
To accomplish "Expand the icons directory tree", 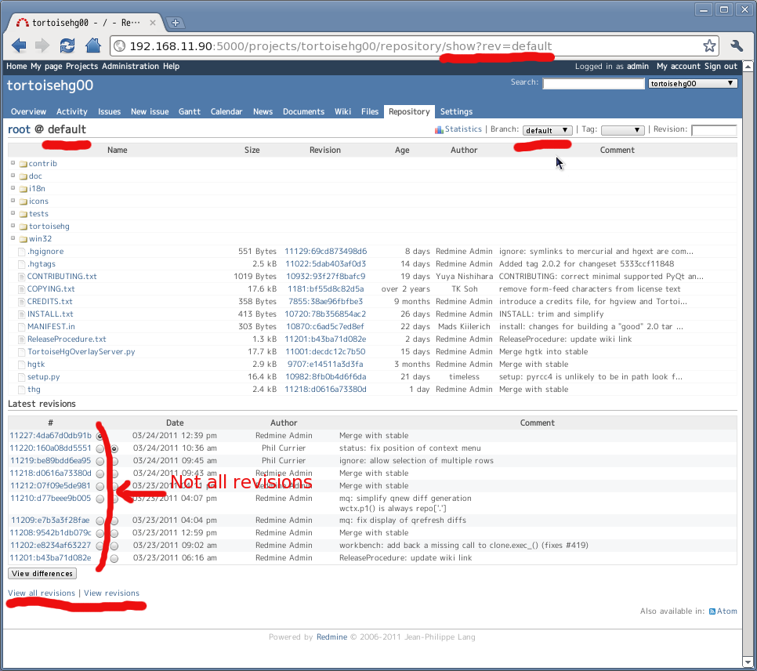I will pos(13,201).
